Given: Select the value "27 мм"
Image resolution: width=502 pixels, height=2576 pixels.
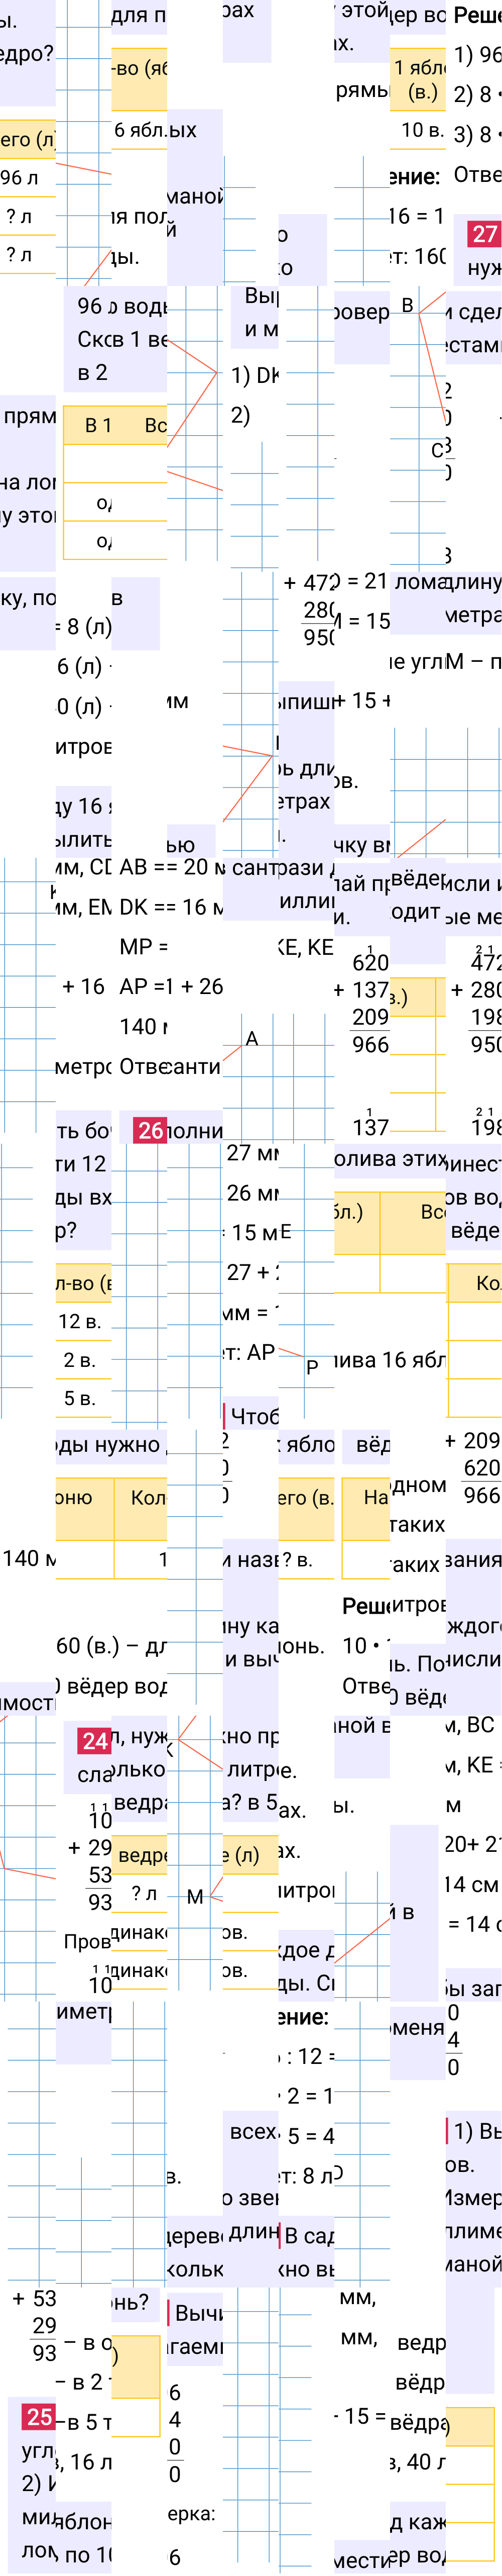Looking at the screenshot, I should [253, 1153].
